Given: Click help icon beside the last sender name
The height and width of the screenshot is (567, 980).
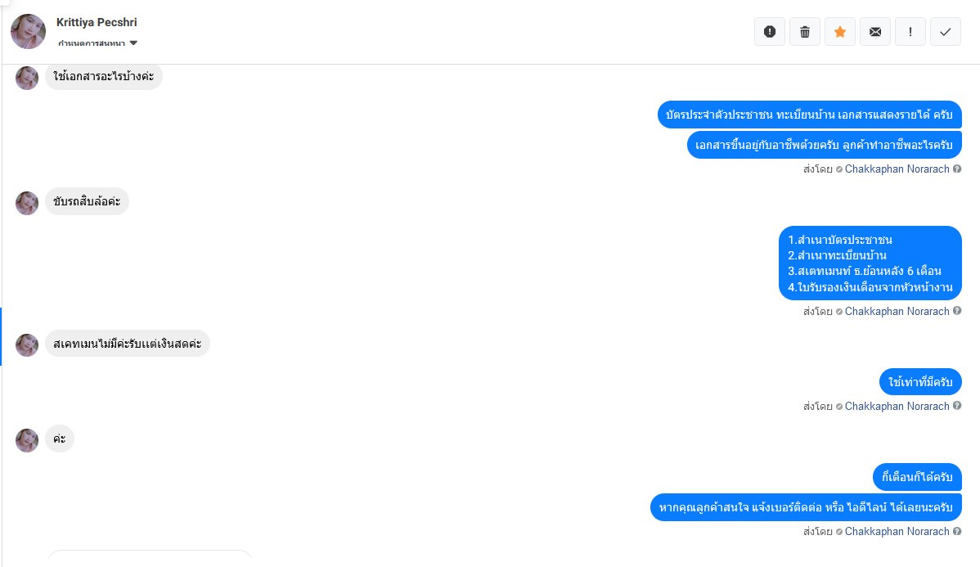Looking at the screenshot, I should tap(957, 531).
